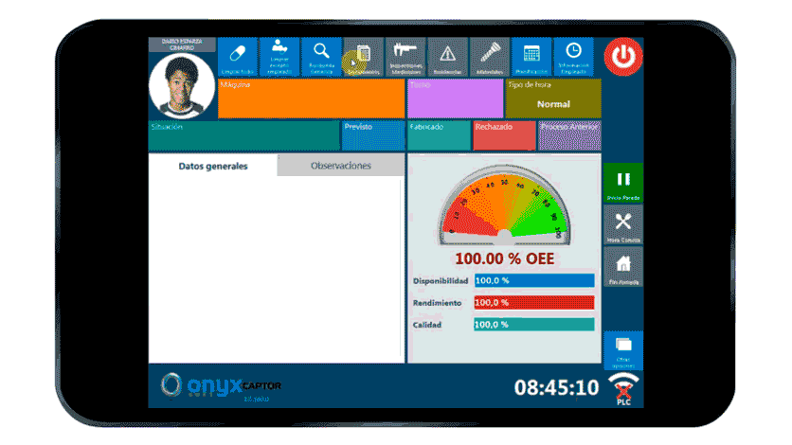Viewport: 792px width, 445px height.
Task: Click the blue Disponibilidad progress bar
Action: 533,280
